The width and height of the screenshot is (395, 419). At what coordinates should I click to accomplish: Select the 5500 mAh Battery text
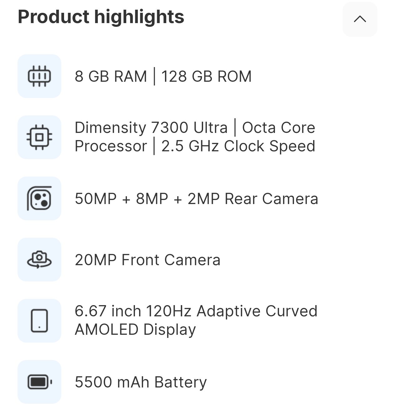[141, 382]
